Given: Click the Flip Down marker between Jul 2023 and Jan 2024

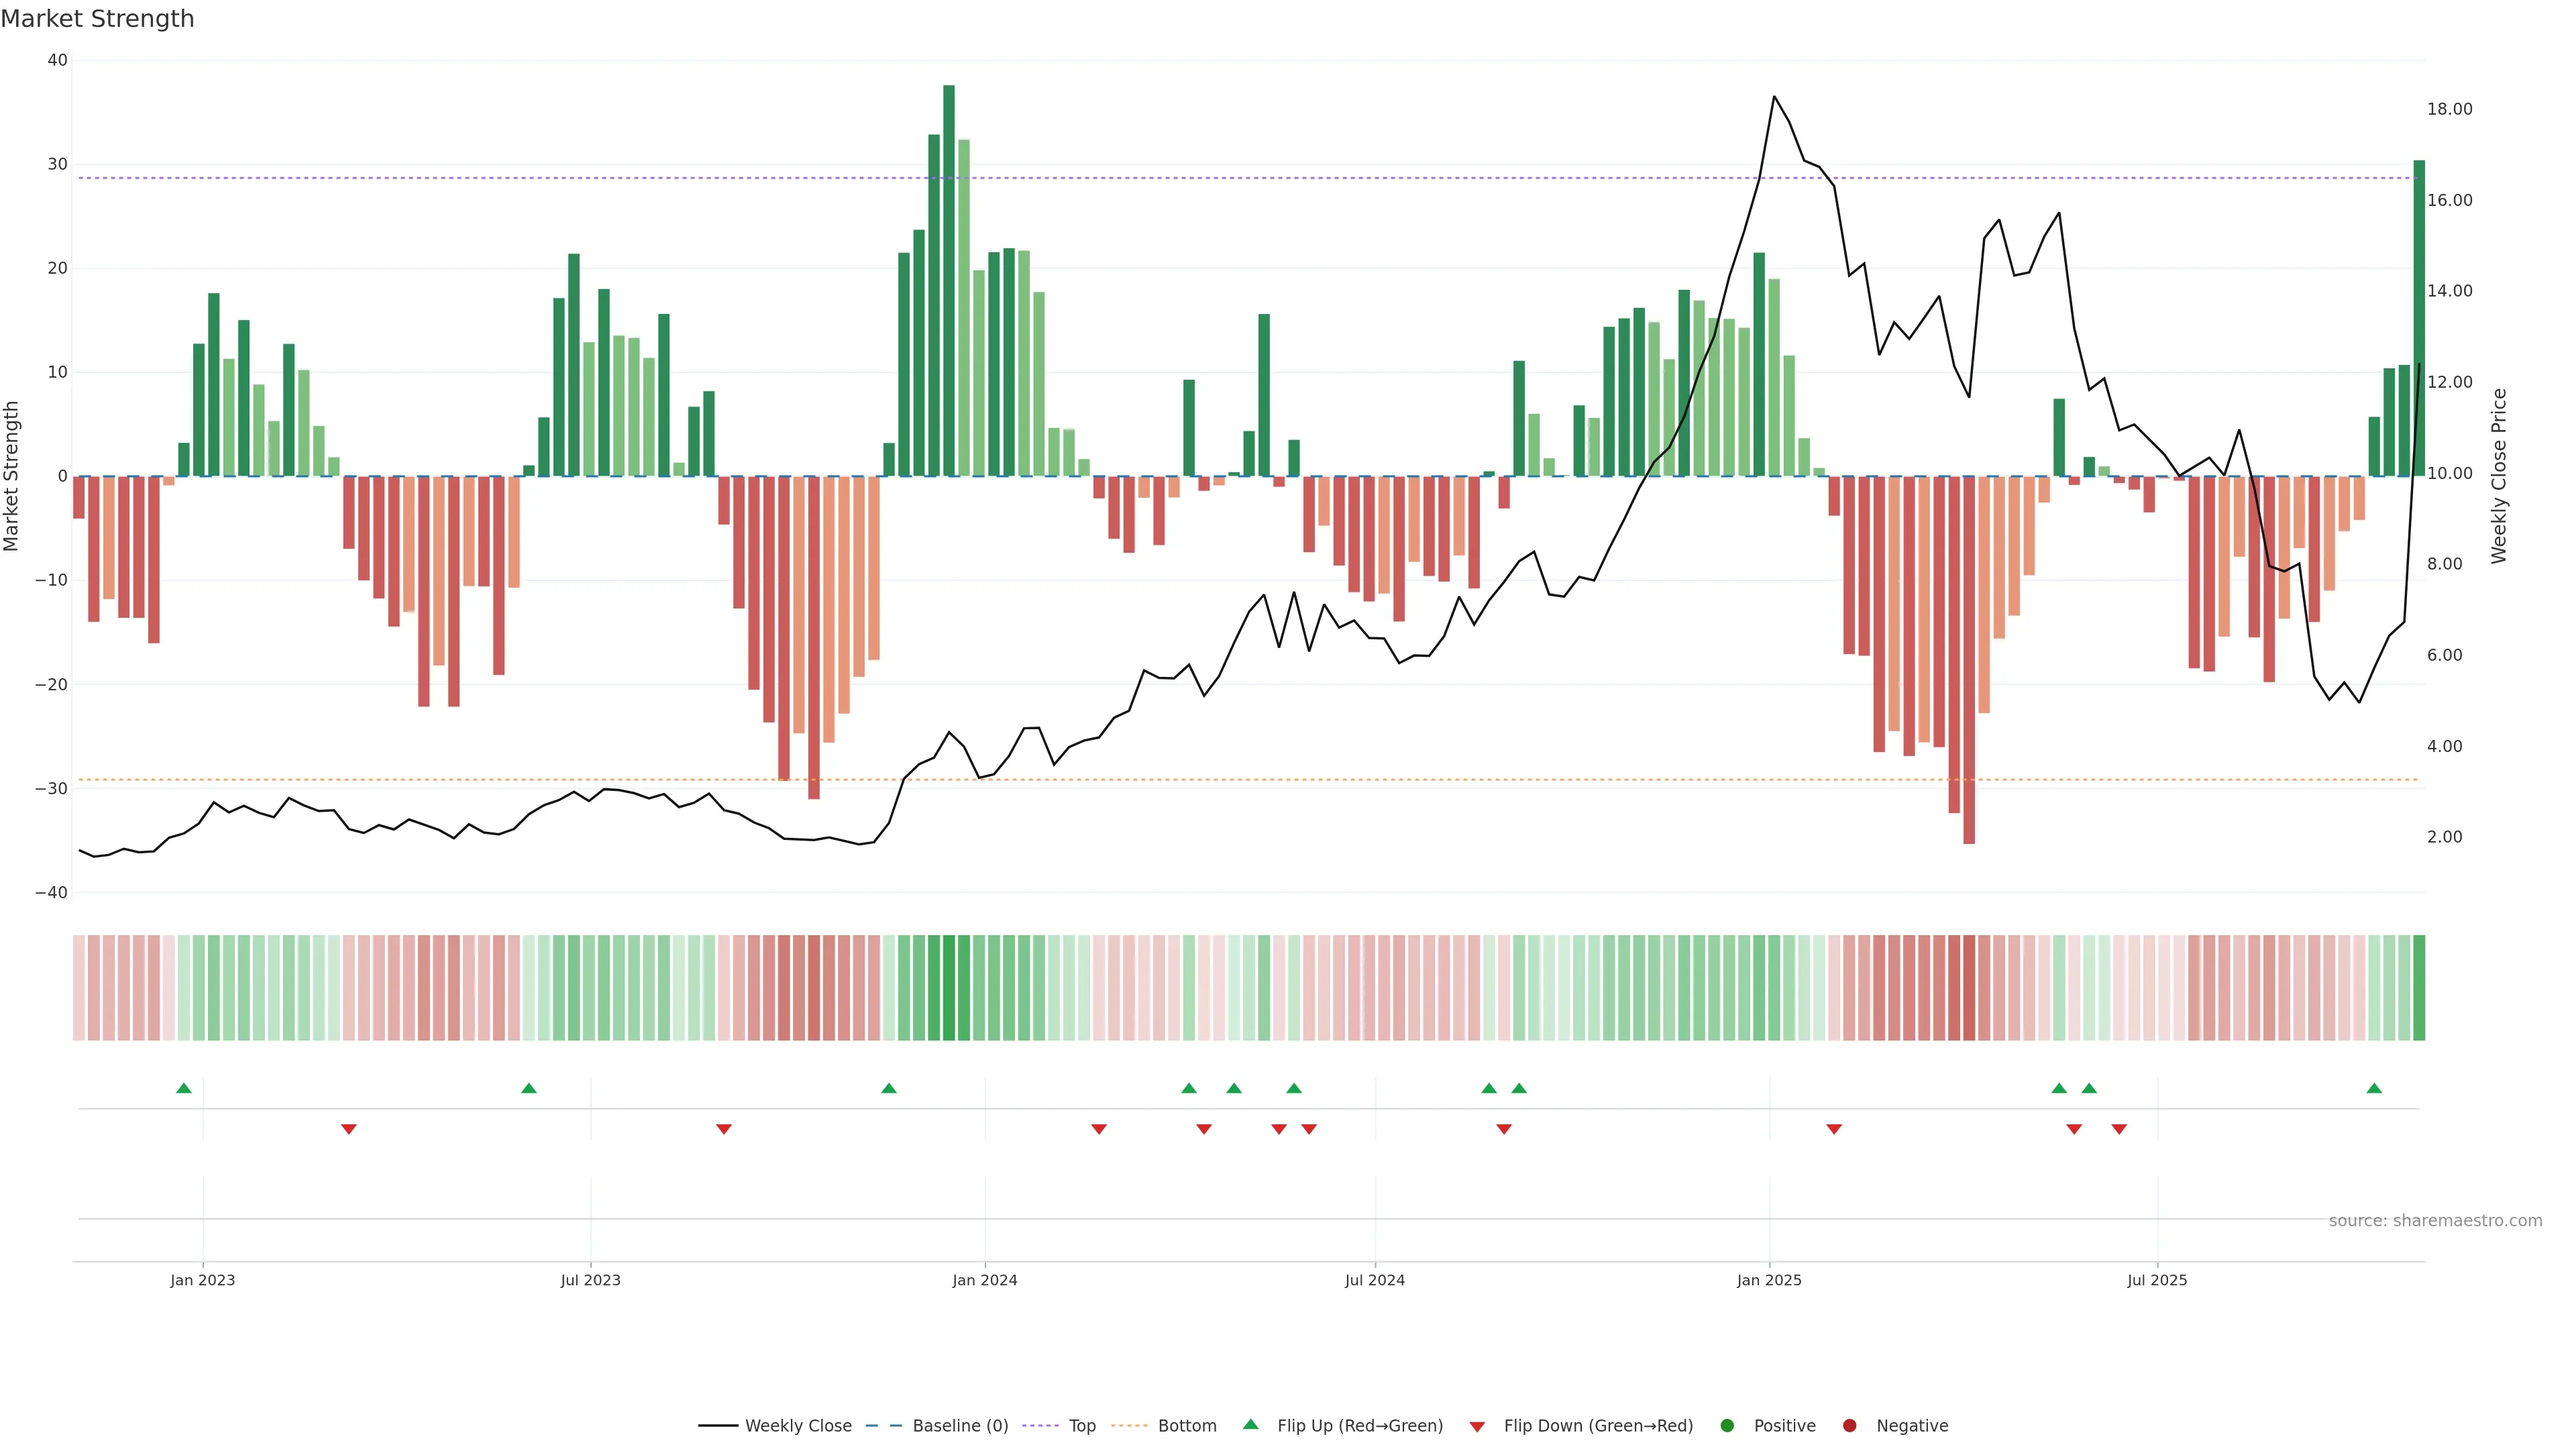Looking at the screenshot, I should tap(724, 1129).
